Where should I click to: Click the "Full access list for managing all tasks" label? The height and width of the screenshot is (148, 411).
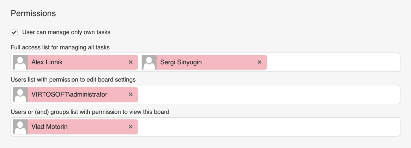pyautogui.click(x=60, y=48)
